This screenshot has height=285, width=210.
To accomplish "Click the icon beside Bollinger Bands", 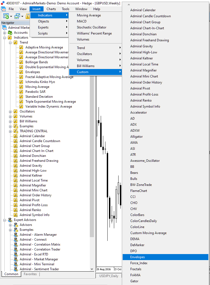I will [x=21, y=62].
